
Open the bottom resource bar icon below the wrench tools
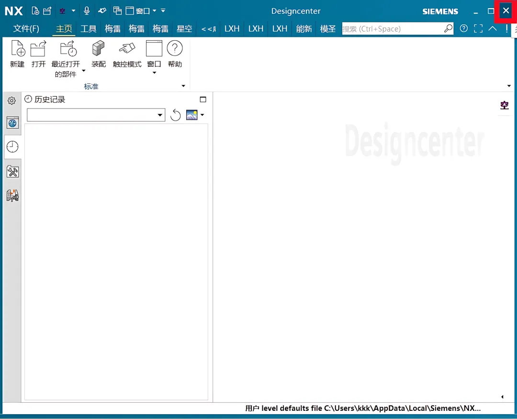tap(12, 195)
